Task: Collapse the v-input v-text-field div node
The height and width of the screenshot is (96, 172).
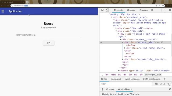Action: click(x=118, y=34)
